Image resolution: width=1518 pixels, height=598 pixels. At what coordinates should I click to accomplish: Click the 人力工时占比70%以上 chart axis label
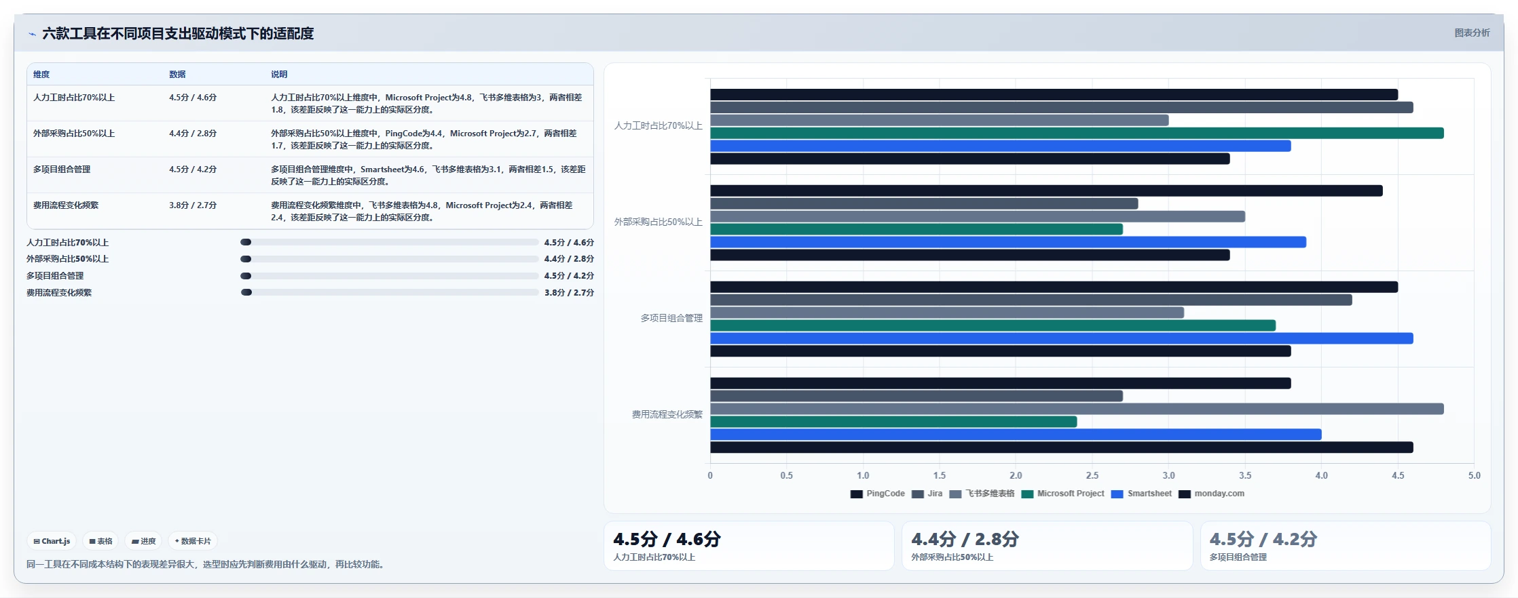(x=659, y=126)
